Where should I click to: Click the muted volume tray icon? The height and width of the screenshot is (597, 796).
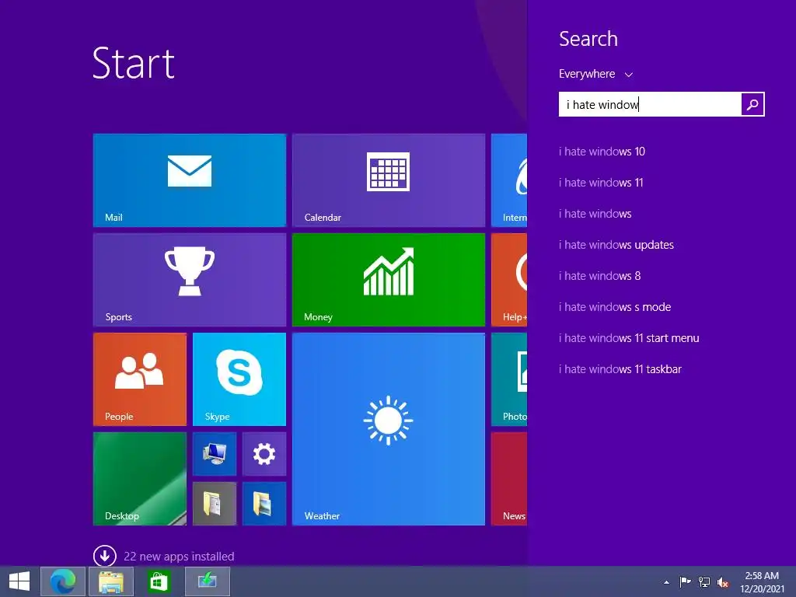click(x=723, y=582)
